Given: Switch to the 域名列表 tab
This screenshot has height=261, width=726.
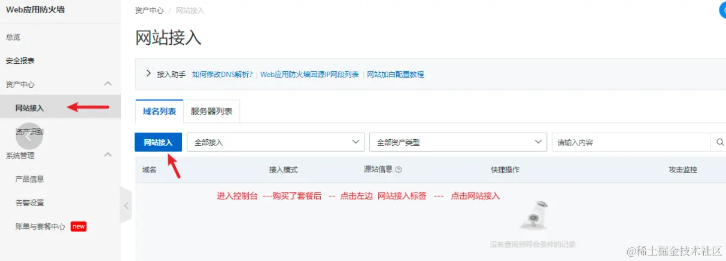Looking at the screenshot, I should coord(159,111).
